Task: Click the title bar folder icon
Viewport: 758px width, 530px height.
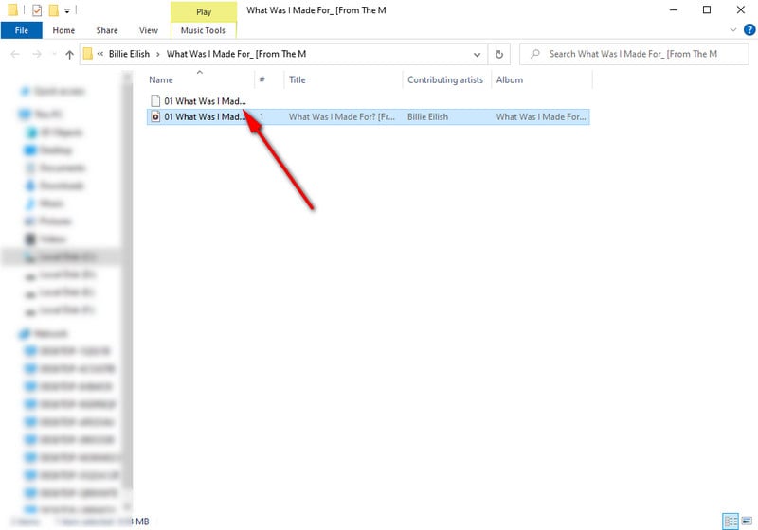Action: pyautogui.click(x=13, y=9)
